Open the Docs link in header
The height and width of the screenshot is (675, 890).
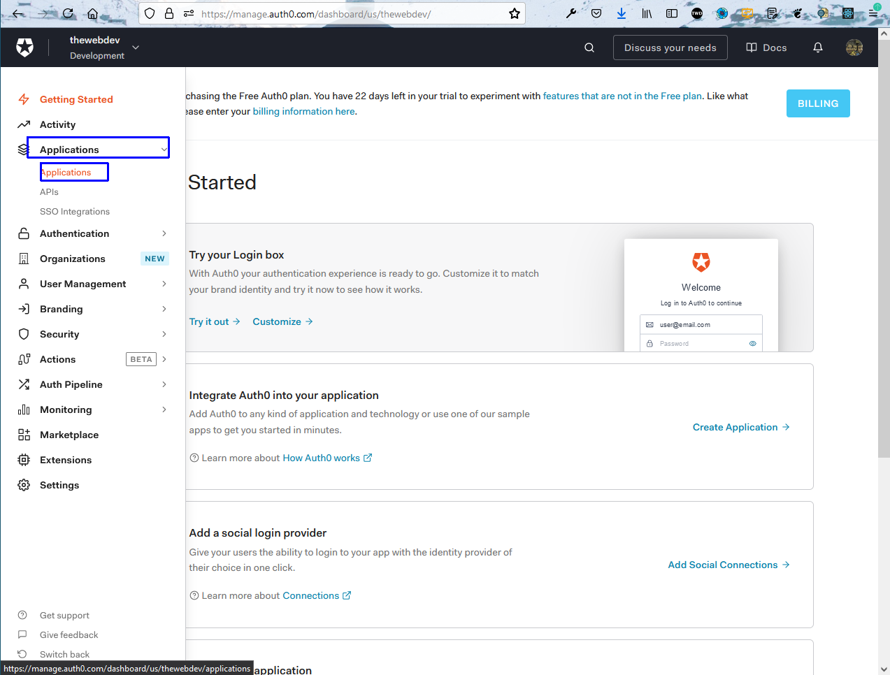coord(767,48)
